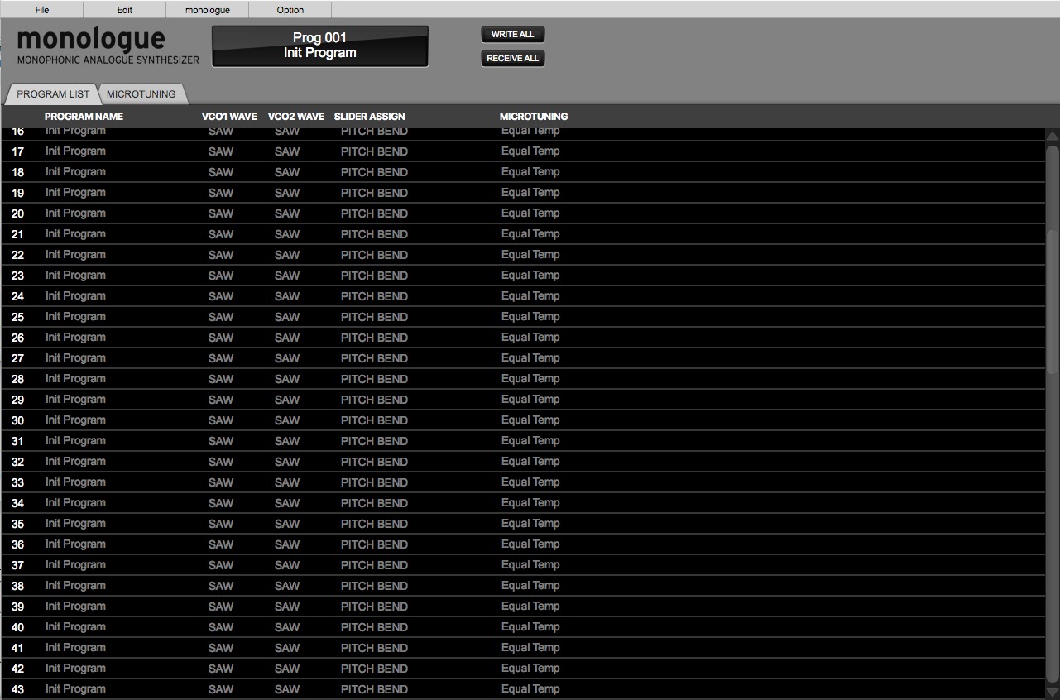Click PITCH BEND in row 27

click(x=374, y=358)
